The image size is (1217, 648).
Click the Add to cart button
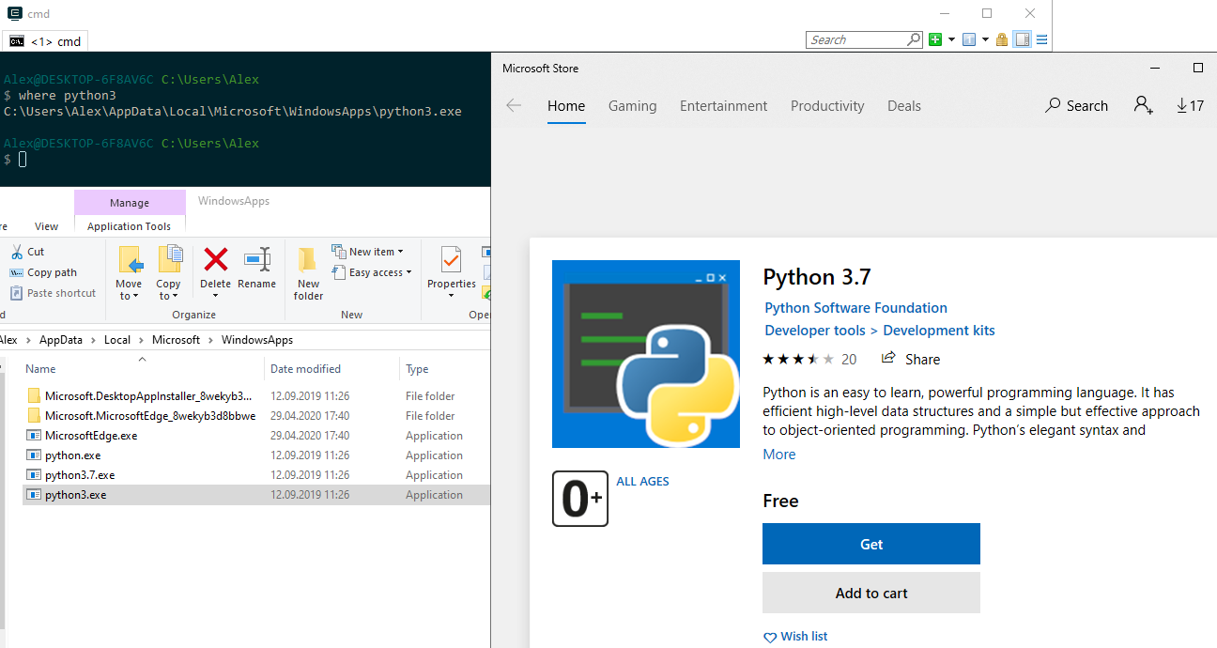click(871, 593)
